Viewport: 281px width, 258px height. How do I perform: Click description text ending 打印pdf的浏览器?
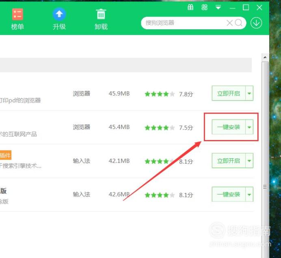[x=20, y=100]
